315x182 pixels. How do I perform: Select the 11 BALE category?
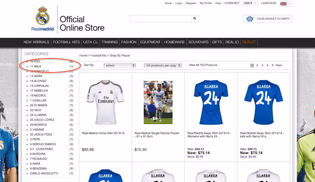click(x=35, y=66)
